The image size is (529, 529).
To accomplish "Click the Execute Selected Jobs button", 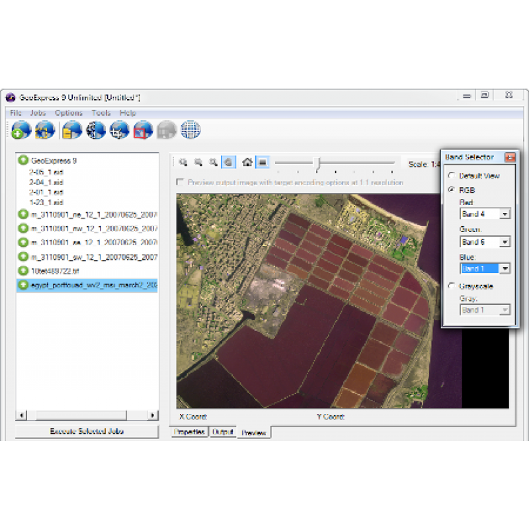I will pyautogui.click(x=87, y=431).
